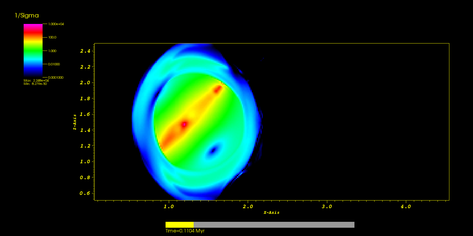Click the magenta-centered hot spot in the plot
The height and width of the screenshot is (236, 473).
184,125
